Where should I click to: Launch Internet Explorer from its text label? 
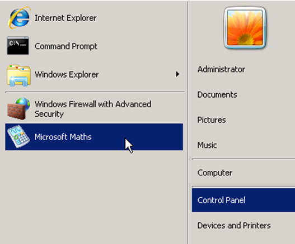tap(65, 18)
